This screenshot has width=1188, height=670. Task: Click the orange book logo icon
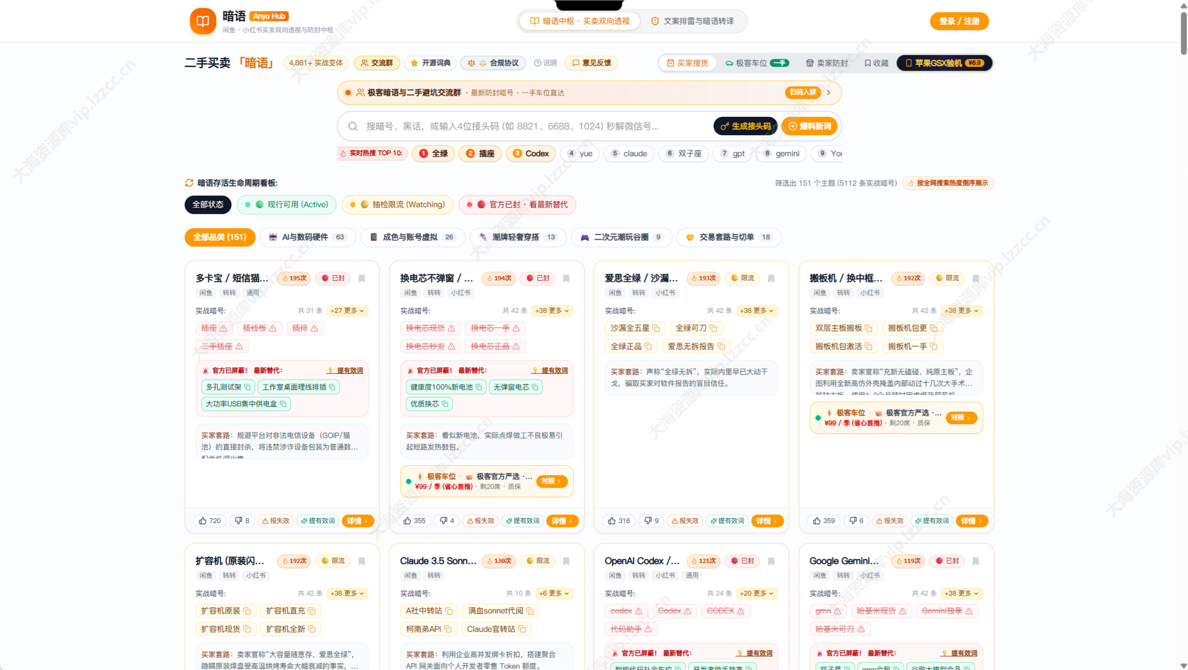click(202, 21)
